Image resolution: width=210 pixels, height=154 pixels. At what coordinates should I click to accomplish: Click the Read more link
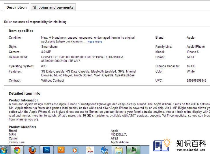[95, 42]
